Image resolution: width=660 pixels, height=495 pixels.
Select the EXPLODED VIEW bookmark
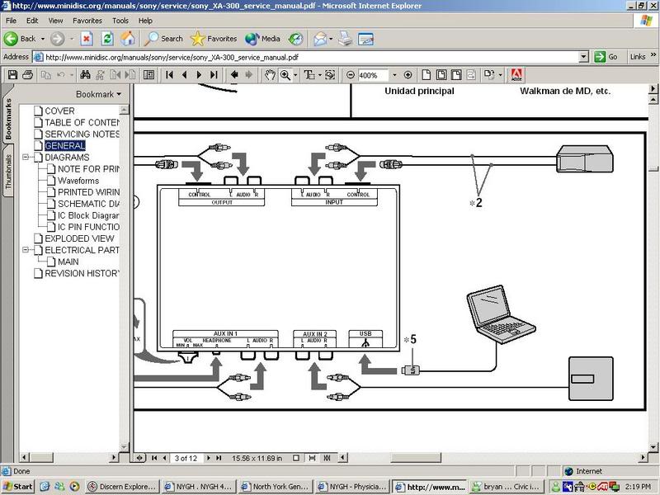point(78,238)
